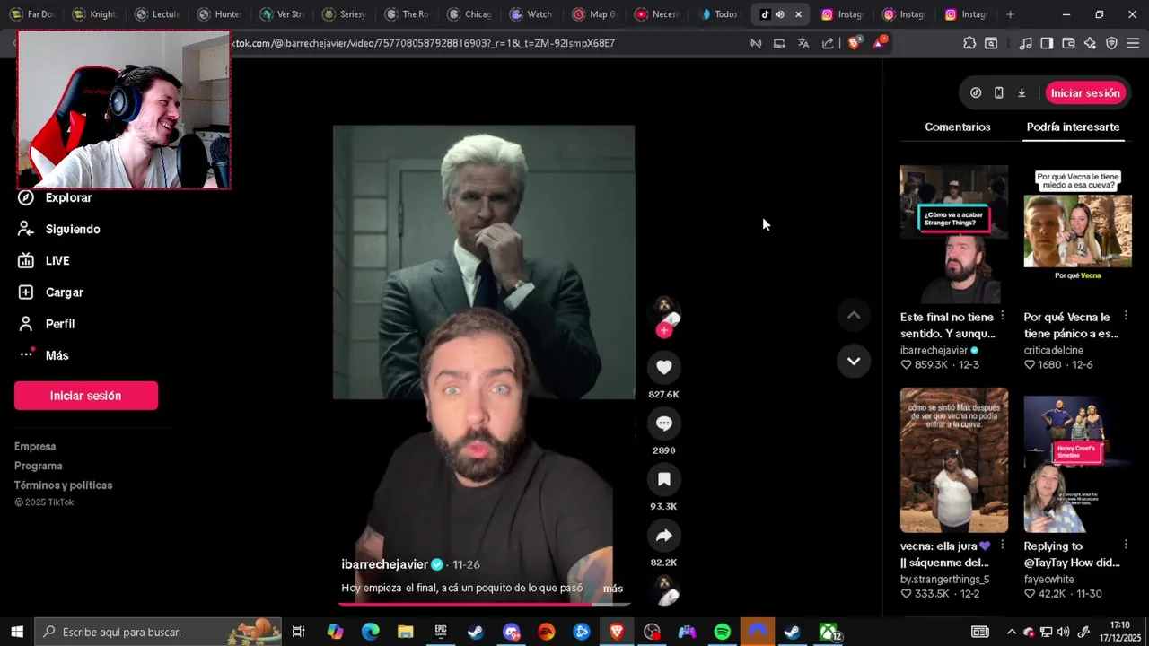The image size is (1149, 646).
Task: Open ibarrechejavier profile from video caption
Action: click(384, 564)
